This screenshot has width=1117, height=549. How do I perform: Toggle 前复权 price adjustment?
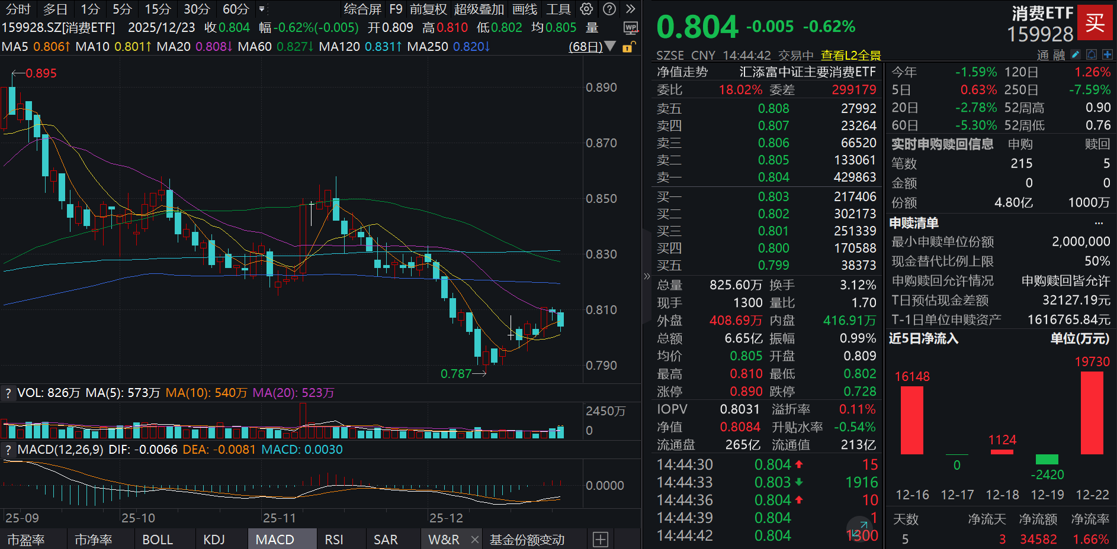(428, 9)
